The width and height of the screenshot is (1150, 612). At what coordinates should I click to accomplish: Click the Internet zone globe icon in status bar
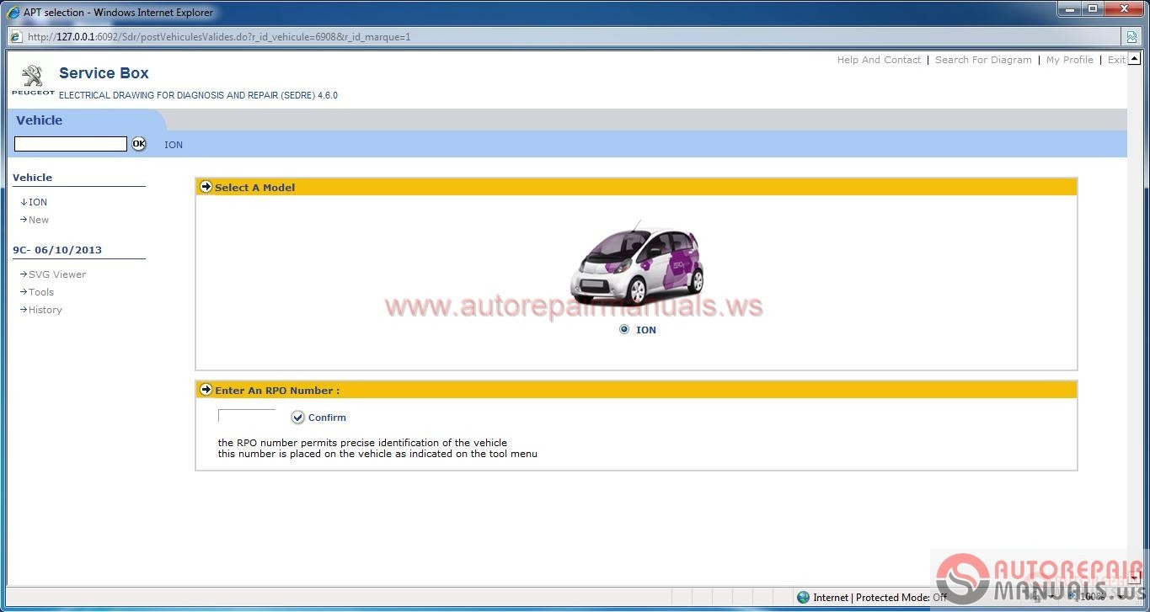click(x=803, y=597)
